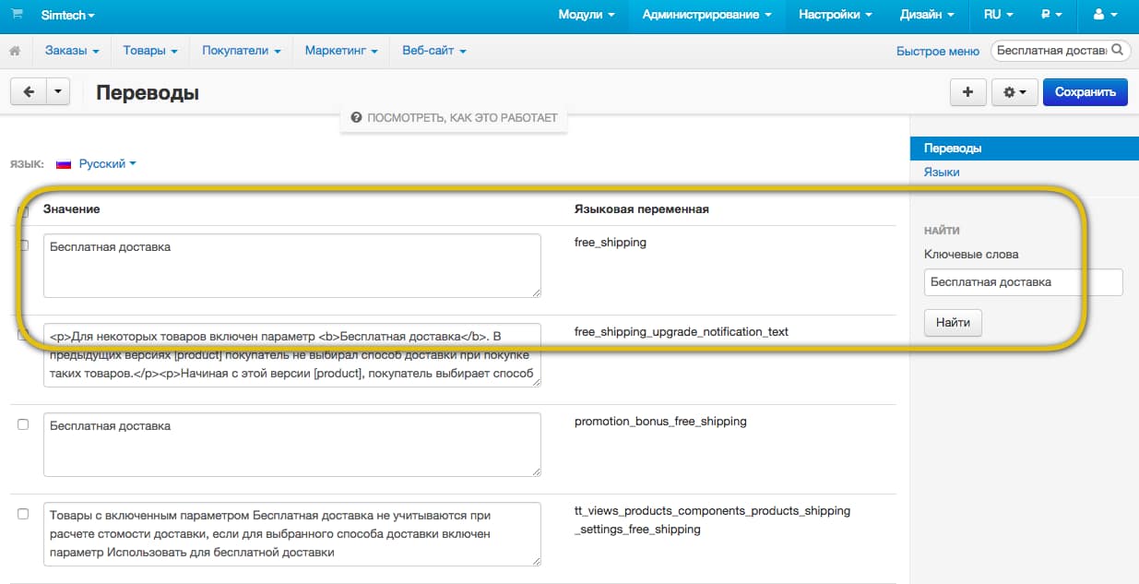Open the Маркетинг menu

tap(340, 51)
